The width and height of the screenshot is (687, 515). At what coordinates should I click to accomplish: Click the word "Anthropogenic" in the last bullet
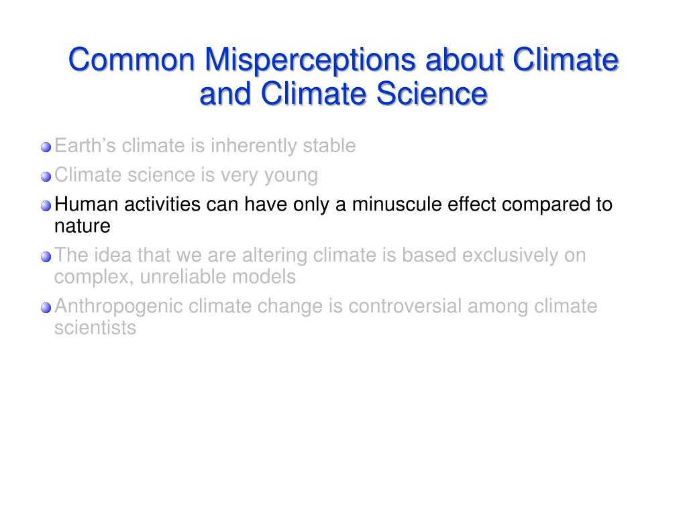pyautogui.click(x=118, y=306)
